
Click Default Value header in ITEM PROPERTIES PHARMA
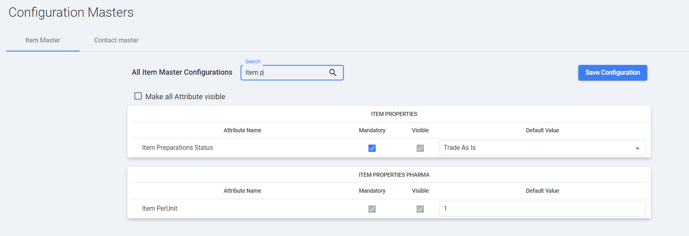[x=542, y=191]
